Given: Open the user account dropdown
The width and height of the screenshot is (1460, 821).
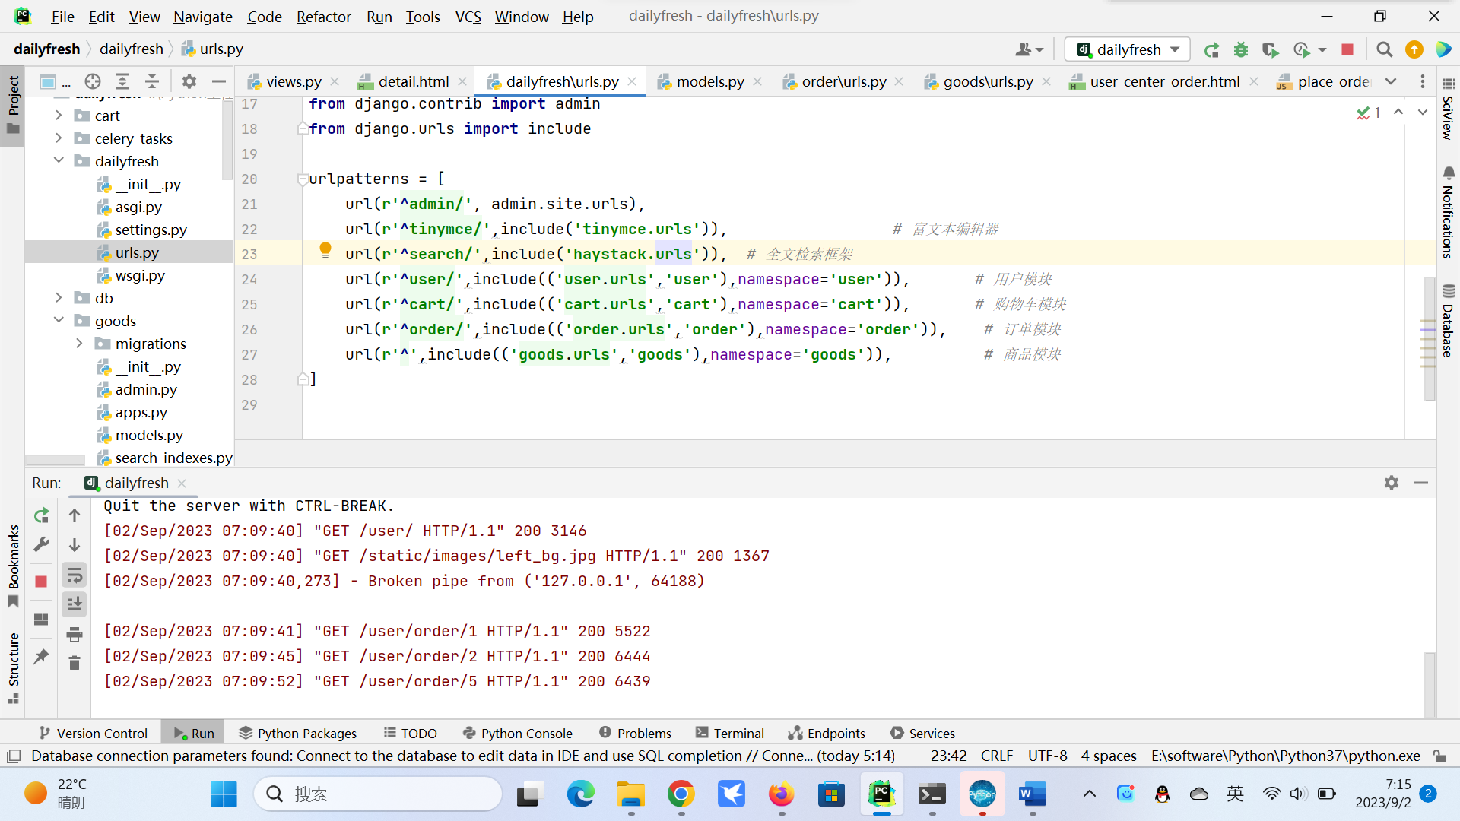Looking at the screenshot, I should (1029, 49).
